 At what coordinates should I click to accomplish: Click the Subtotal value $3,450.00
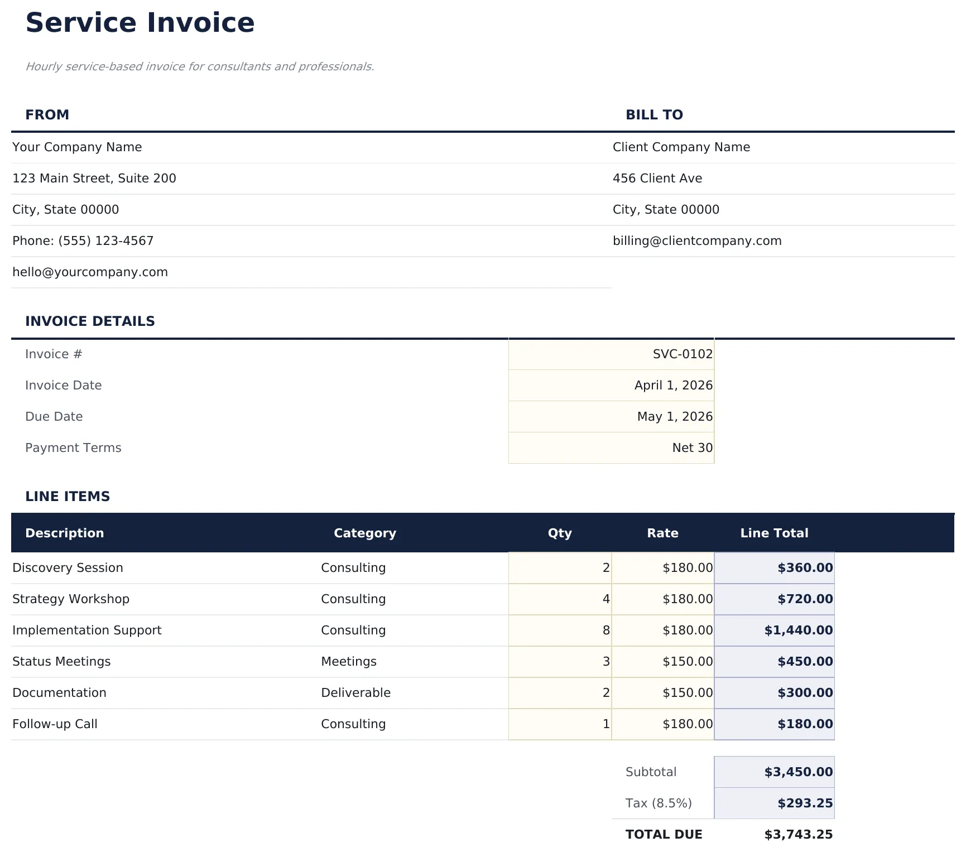pos(774,772)
